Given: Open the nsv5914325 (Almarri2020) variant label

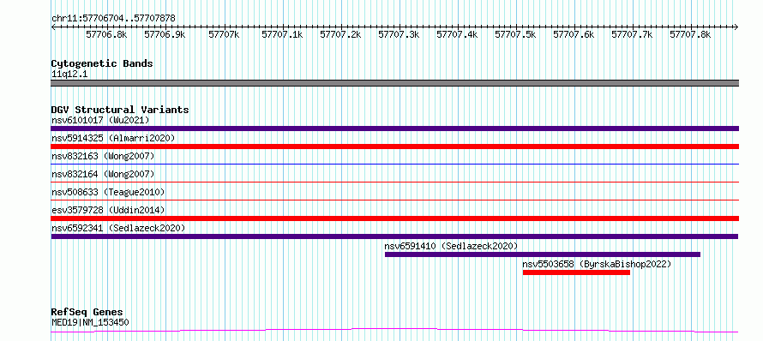Looking at the screenshot, I should point(113,138).
